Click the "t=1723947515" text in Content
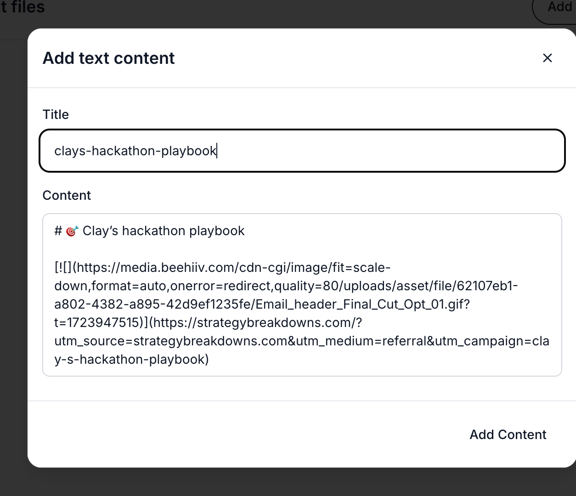 [96, 322]
